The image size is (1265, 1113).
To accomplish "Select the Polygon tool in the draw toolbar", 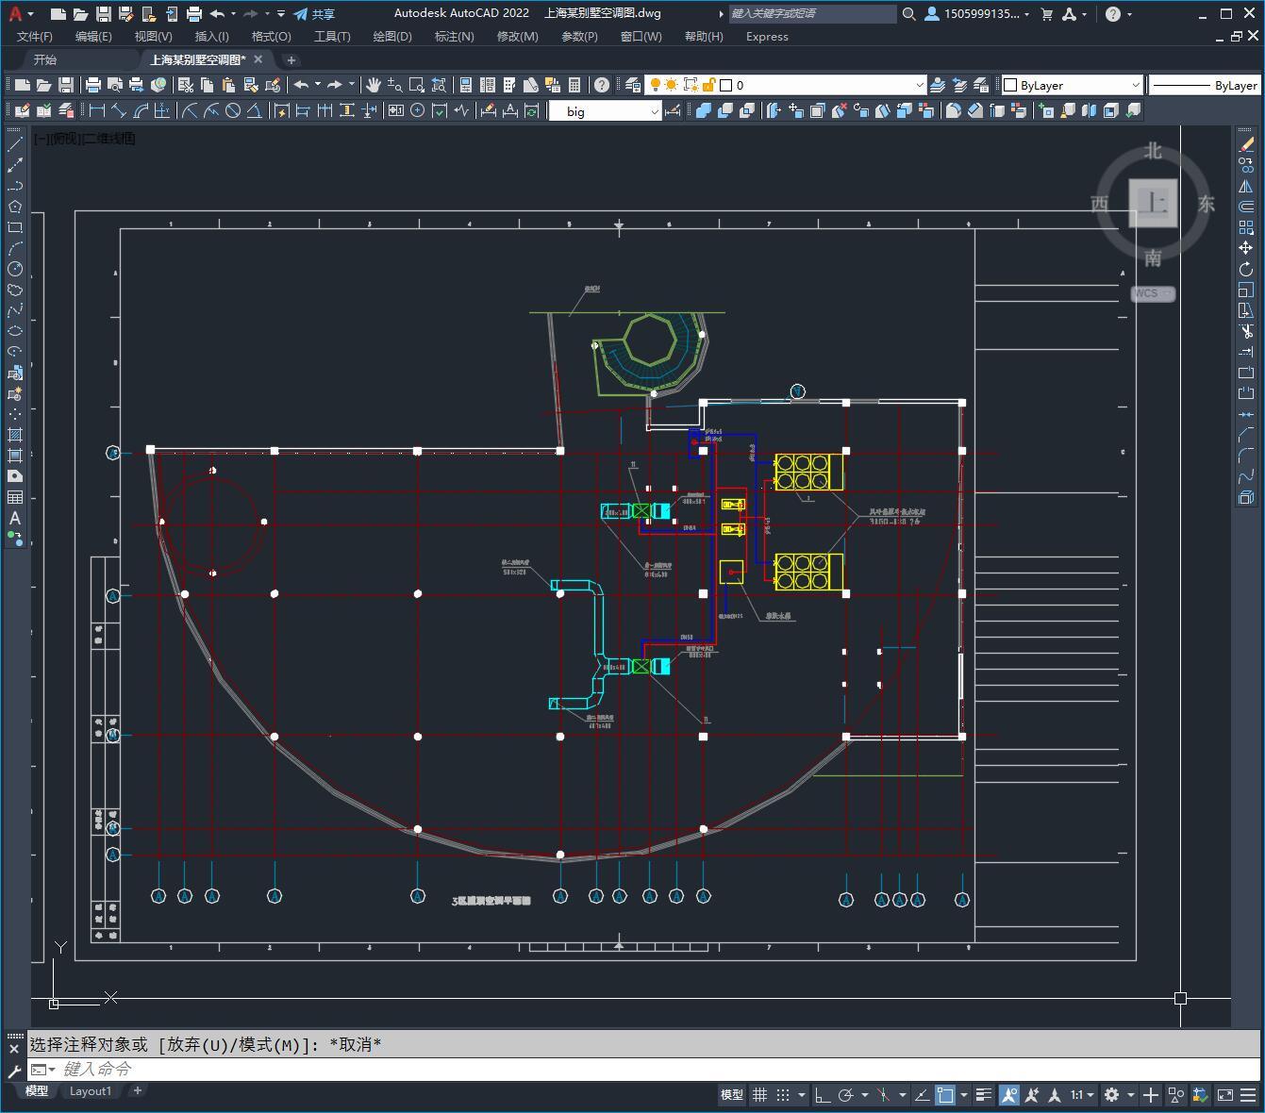I will coord(15,207).
